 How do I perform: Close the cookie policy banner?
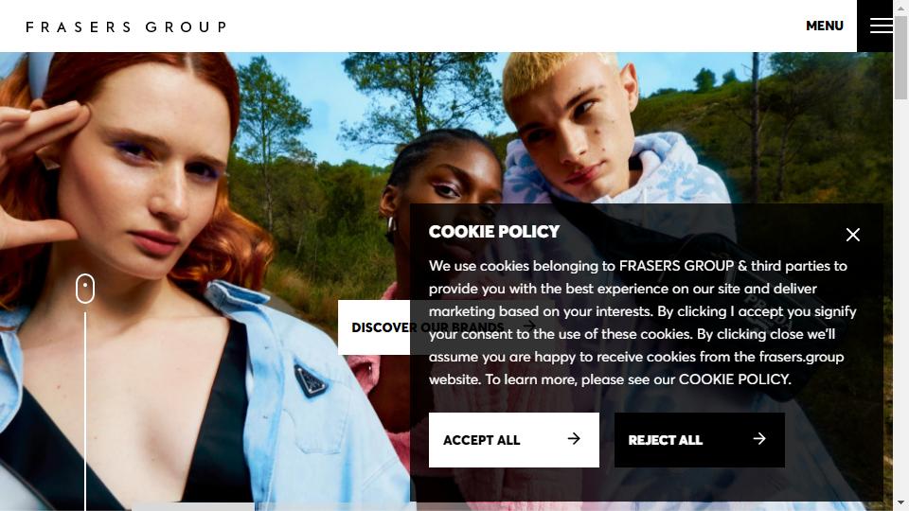[853, 235]
